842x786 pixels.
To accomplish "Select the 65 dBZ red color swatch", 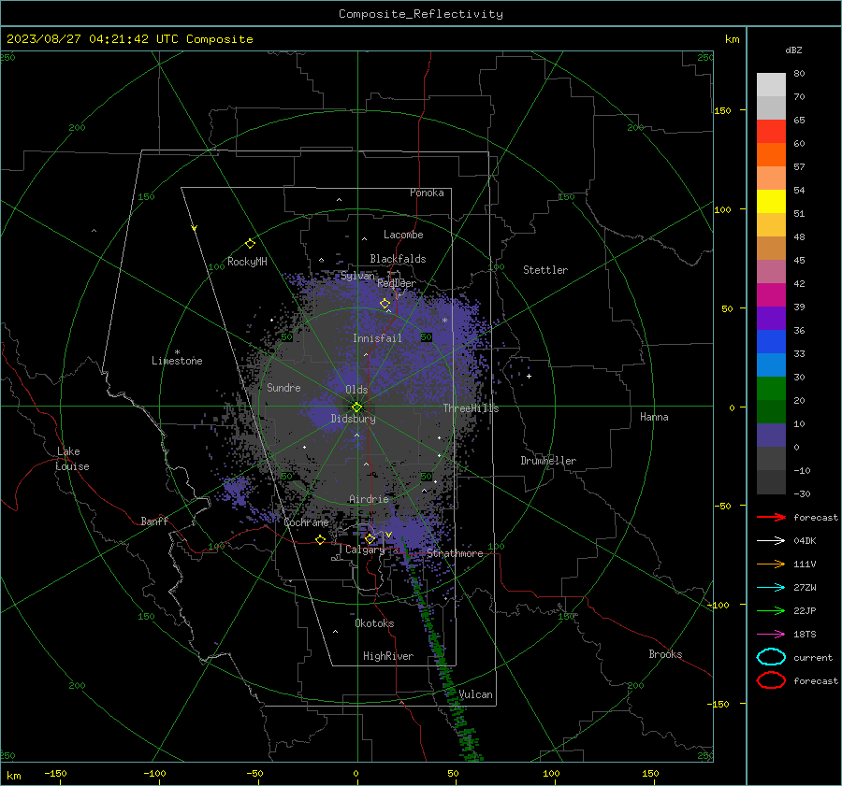I will pyautogui.click(x=771, y=131).
